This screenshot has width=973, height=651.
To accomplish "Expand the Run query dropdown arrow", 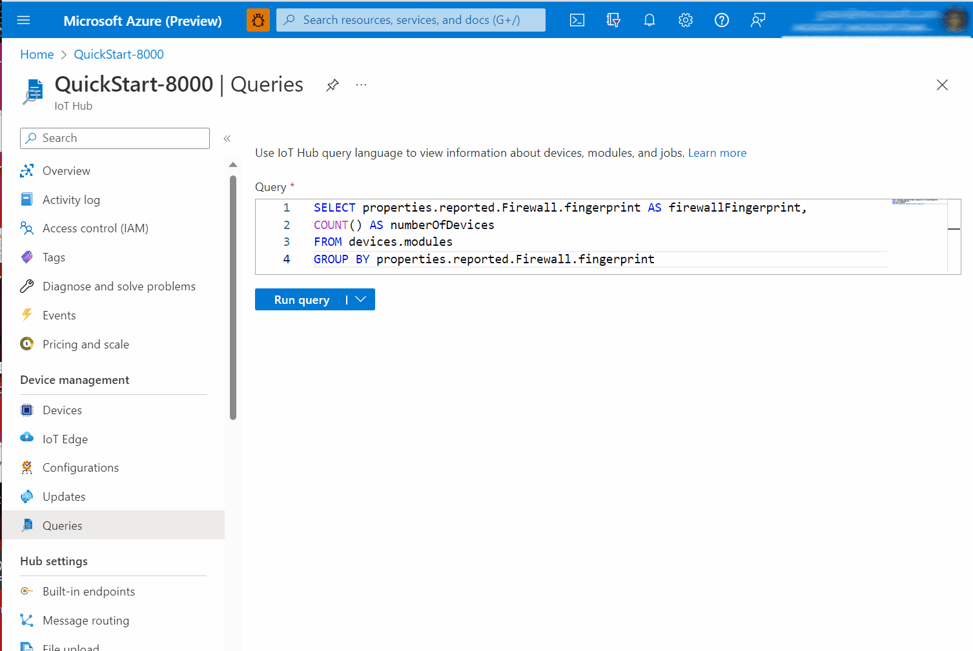I will (361, 299).
